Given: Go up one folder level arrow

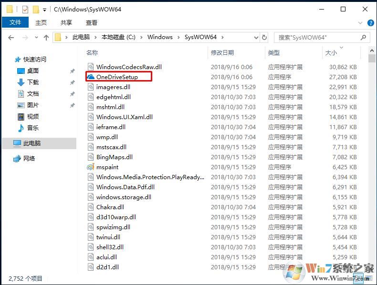Looking at the screenshot, I should (x=46, y=38).
